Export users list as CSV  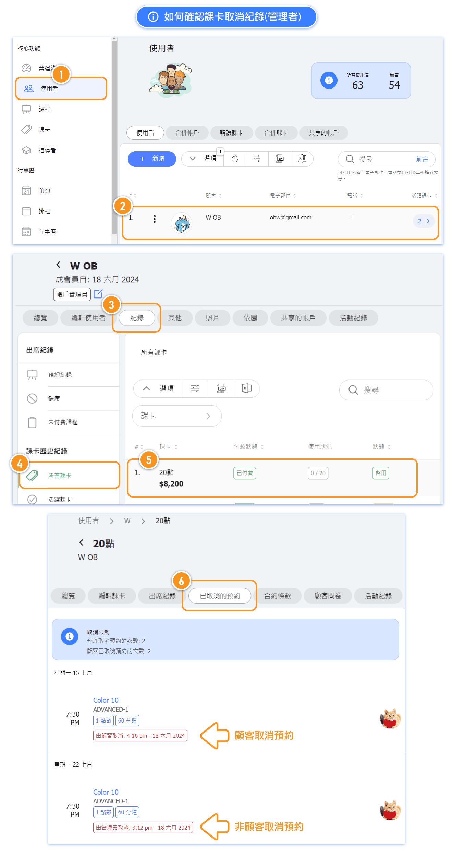tap(280, 159)
